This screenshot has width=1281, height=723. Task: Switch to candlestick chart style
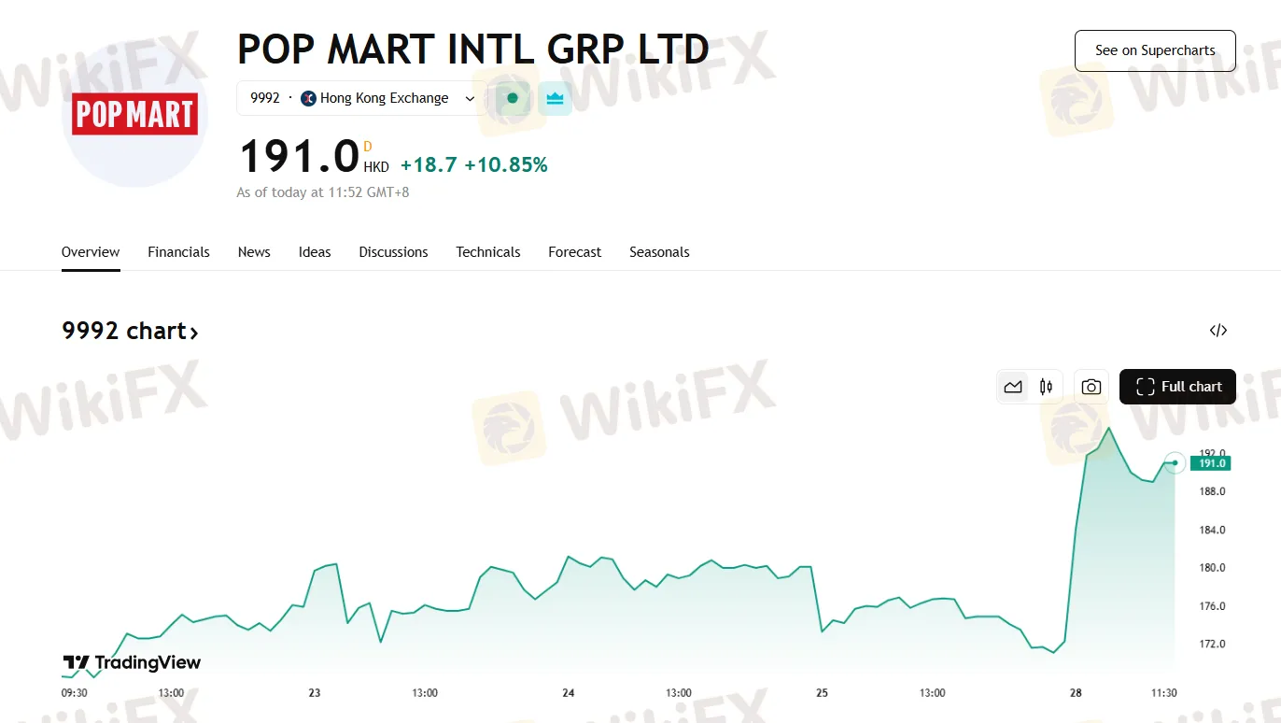pos(1046,387)
